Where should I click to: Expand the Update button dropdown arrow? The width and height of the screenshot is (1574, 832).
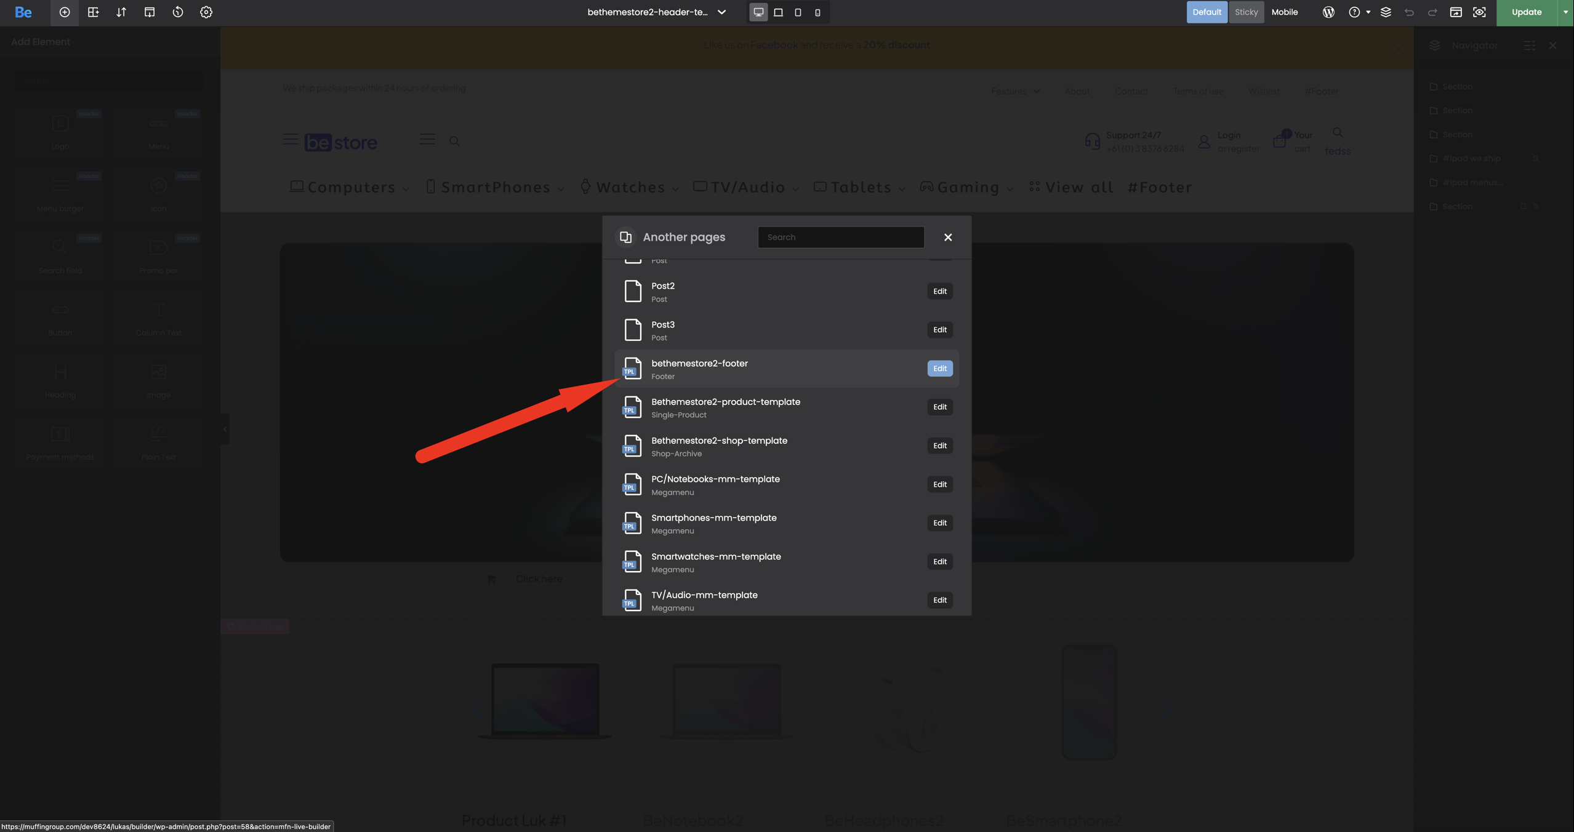[x=1565, y=12]
